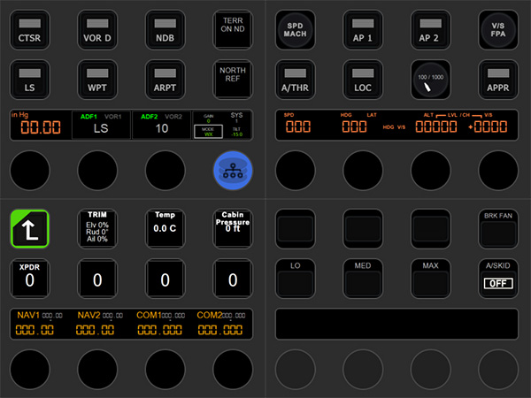Click the Temp 0.0 C tile

click(165, 229)
